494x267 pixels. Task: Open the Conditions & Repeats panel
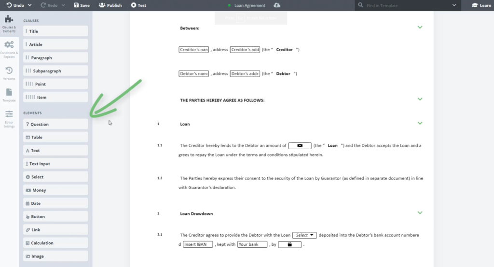click(x=9, y=49)
